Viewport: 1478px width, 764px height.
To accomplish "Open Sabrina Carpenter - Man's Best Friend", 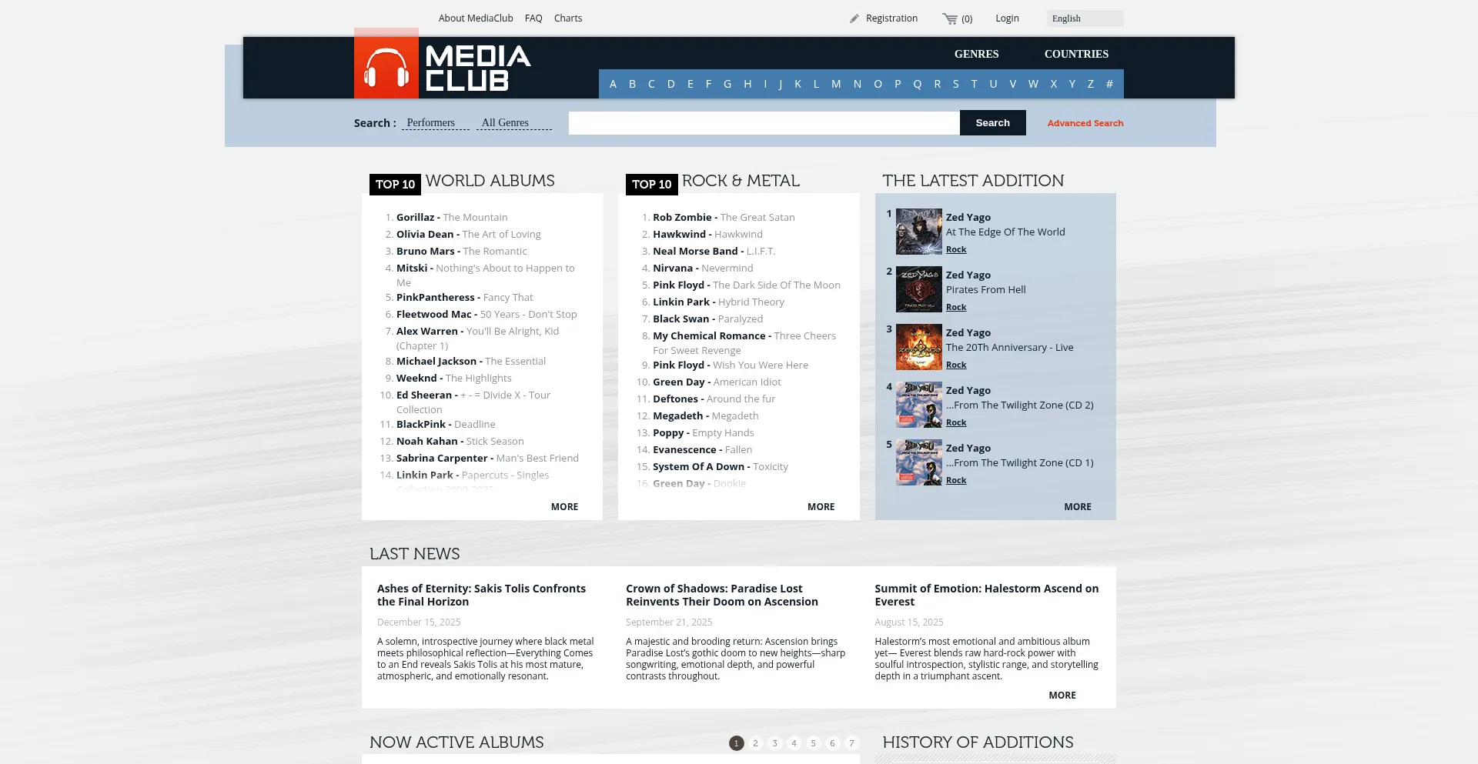I will point(487,459).
